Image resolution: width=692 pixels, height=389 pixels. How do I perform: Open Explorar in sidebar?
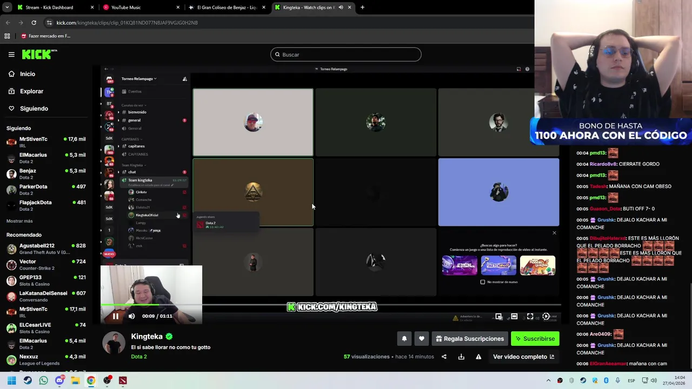tap(26, 91)
